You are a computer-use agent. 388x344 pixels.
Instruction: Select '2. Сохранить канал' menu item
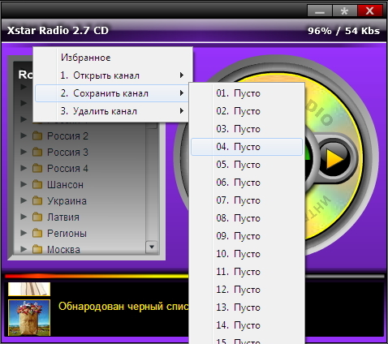pyautogui.click(x=112, y=93)
